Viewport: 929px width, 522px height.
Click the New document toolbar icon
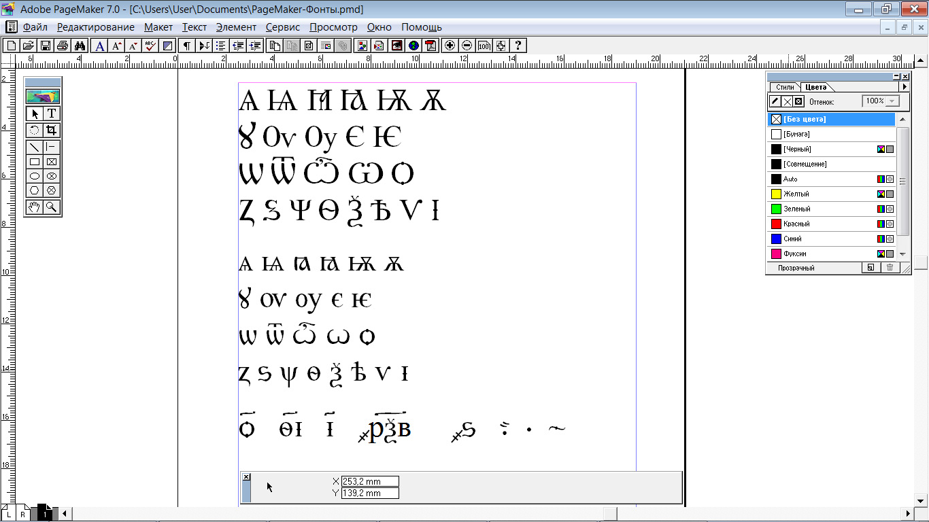pyautogui.click(x=11, y=46)
